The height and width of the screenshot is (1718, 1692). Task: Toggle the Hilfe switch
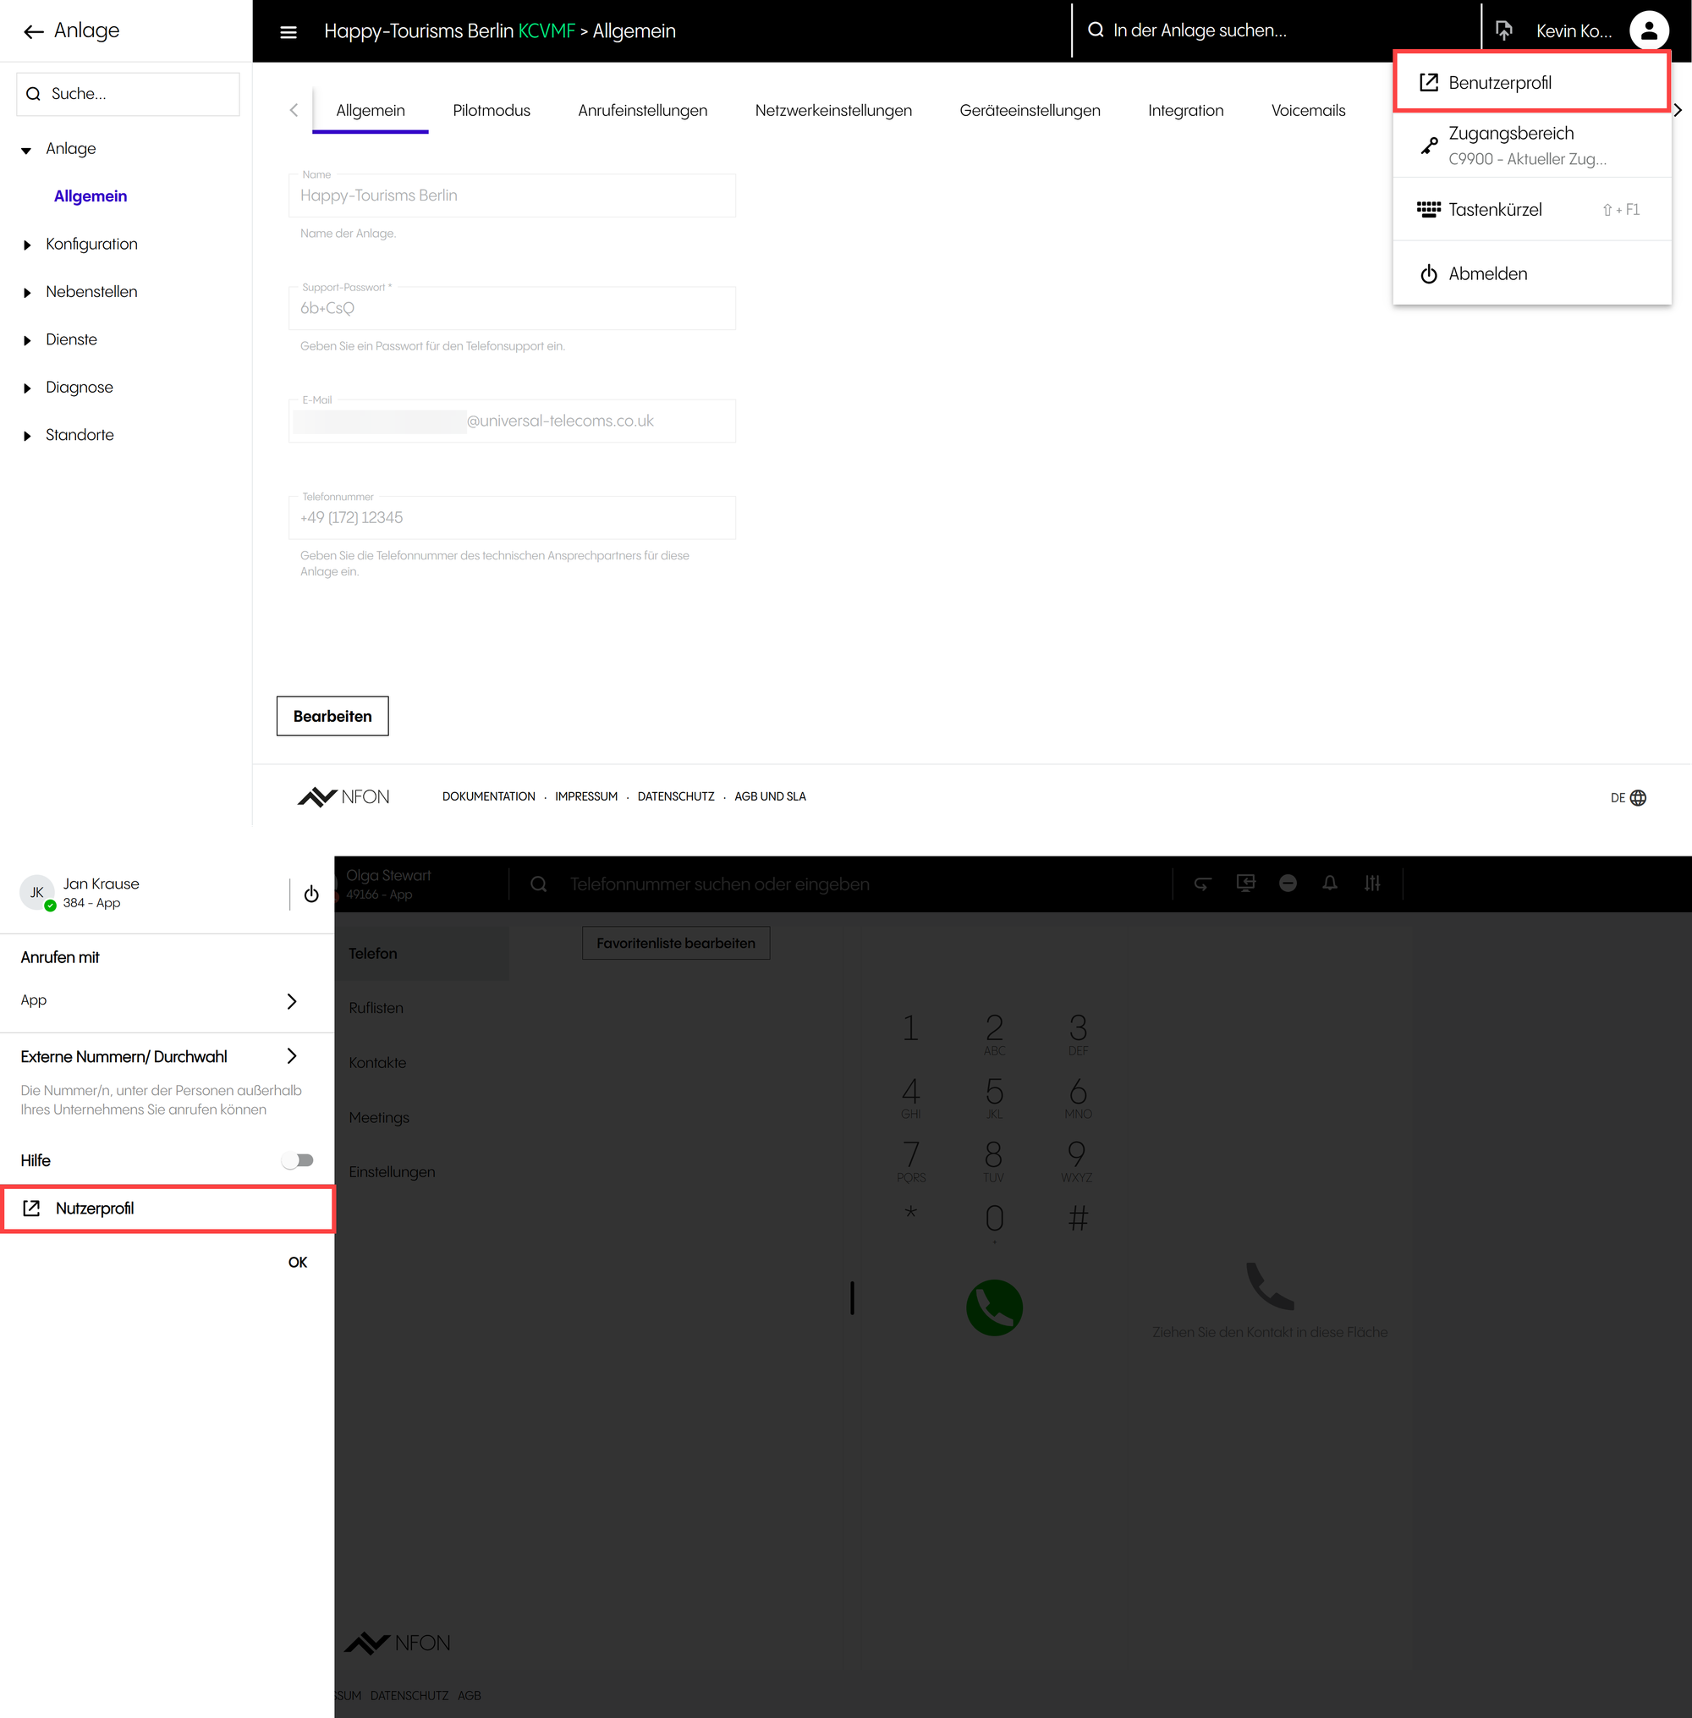(298, 1159)
